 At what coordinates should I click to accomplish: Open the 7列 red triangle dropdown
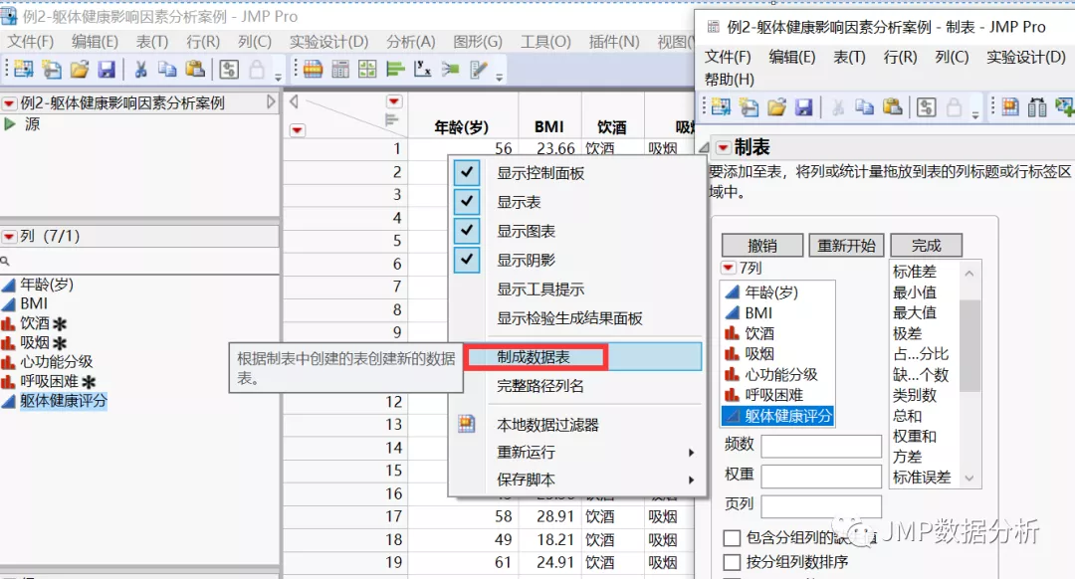[730, 267]
